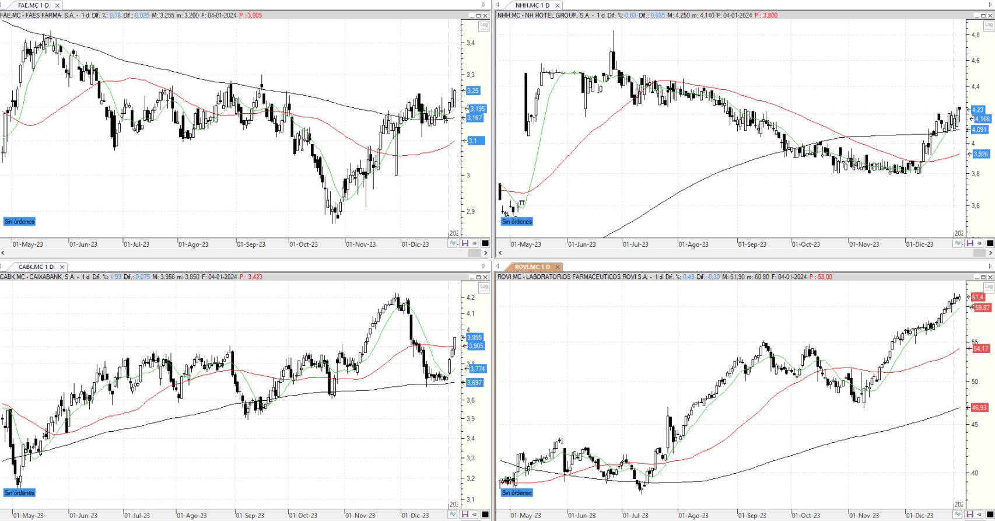The height and width of the screenshot is (521, 995).
Task: Close the NHH.MC 1 D tab
Action: 558,5
